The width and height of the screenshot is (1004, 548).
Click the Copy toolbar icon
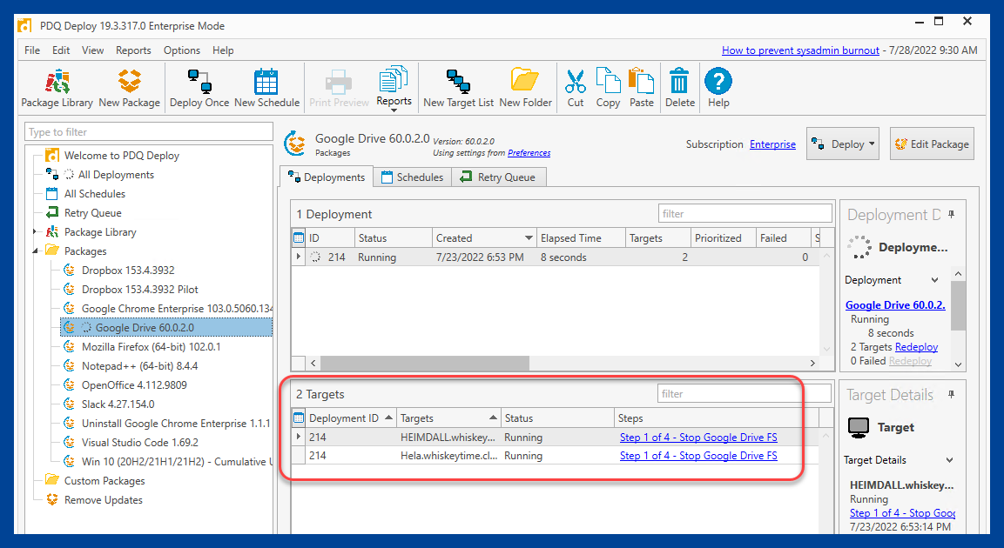tap(608, 88)
